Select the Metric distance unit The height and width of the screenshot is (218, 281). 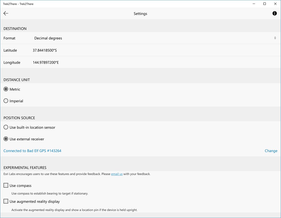[6, 89]
